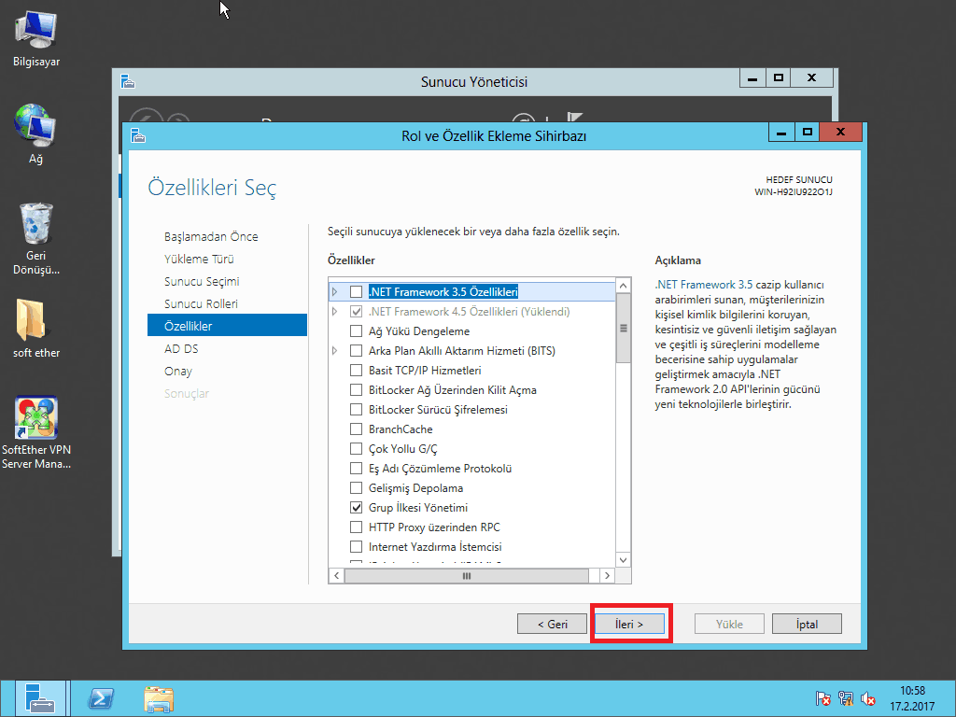
Task: Select the AD DS wizard step
Action: [181, 348]
